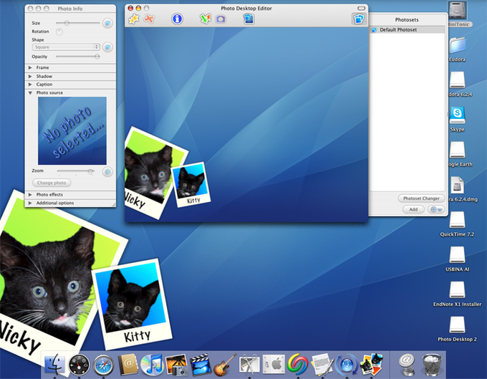Click the scissors app icon in the Dock
The width and height of the screenshot is (487, 379).
[249, 364]
